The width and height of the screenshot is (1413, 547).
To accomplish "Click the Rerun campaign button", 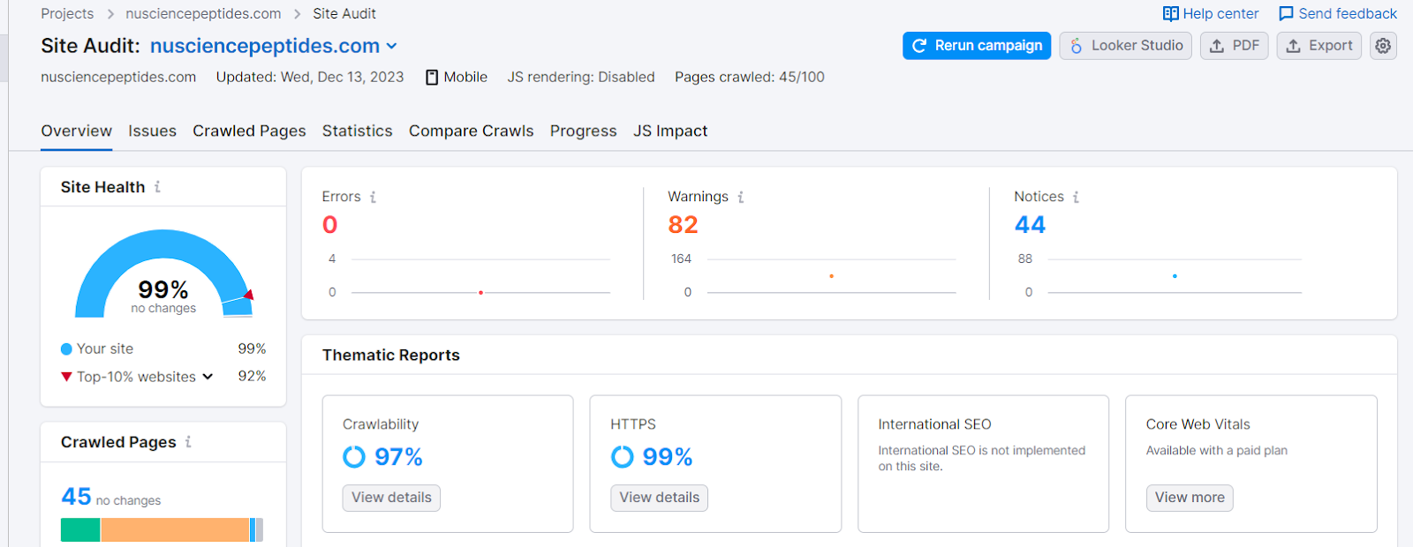I will pos(977,46).
